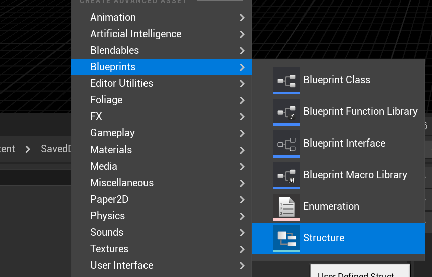Select Blueprint Function Library label
Screen dimensions: 432x277
(360, 111)
